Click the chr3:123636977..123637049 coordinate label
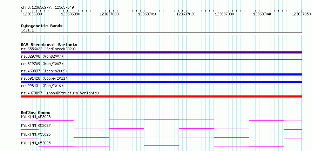 (47, 7)
